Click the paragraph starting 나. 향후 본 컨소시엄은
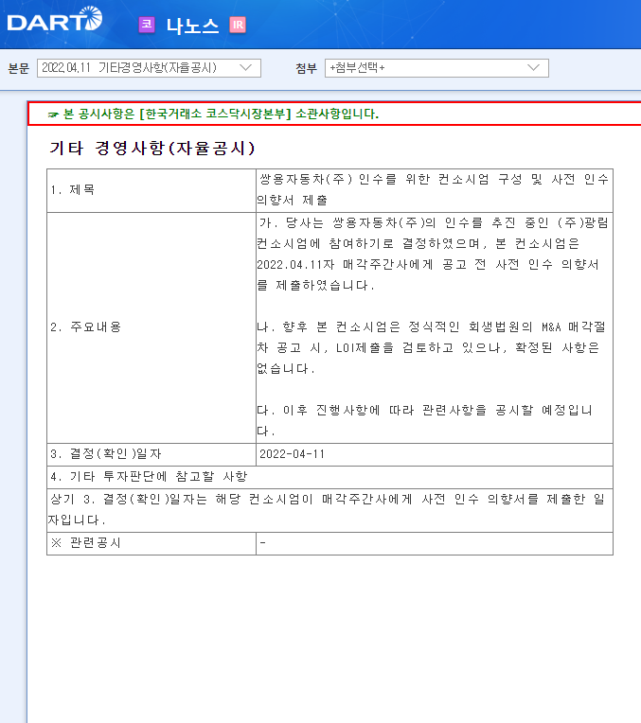The image size is (641, 723). point(431,347)
